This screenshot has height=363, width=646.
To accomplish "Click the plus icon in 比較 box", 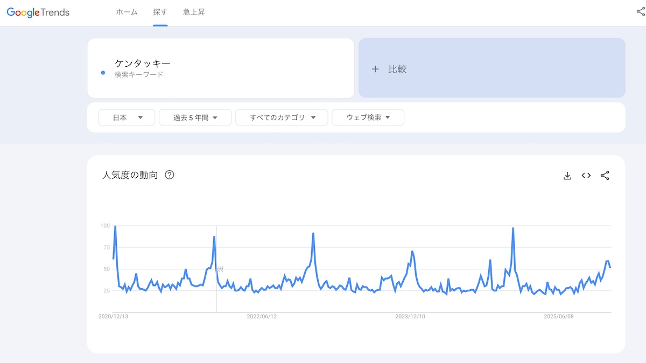I will click(375, 69).
